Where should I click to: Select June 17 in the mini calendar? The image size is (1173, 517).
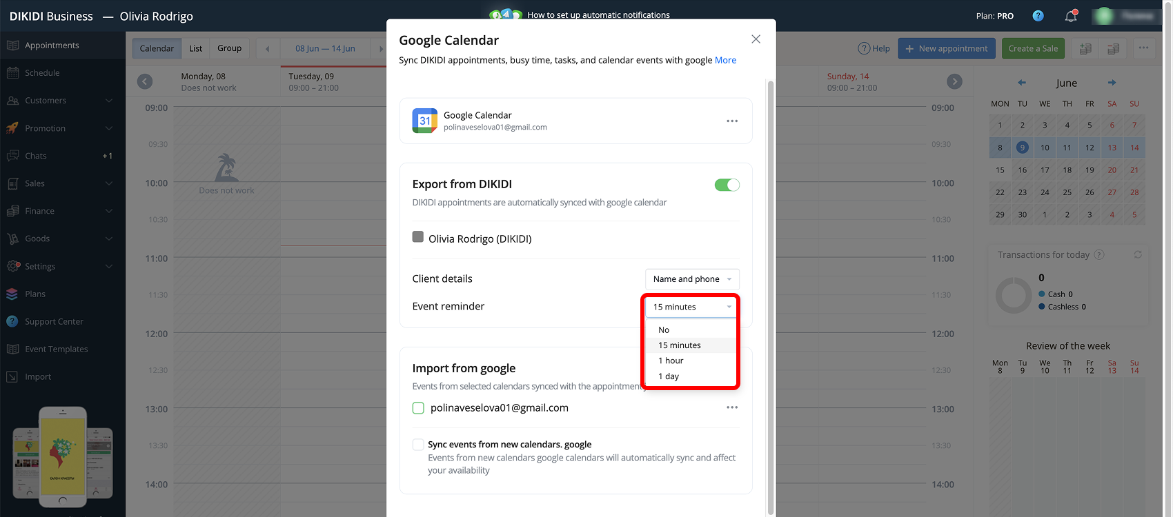(x=1045, y=170)
